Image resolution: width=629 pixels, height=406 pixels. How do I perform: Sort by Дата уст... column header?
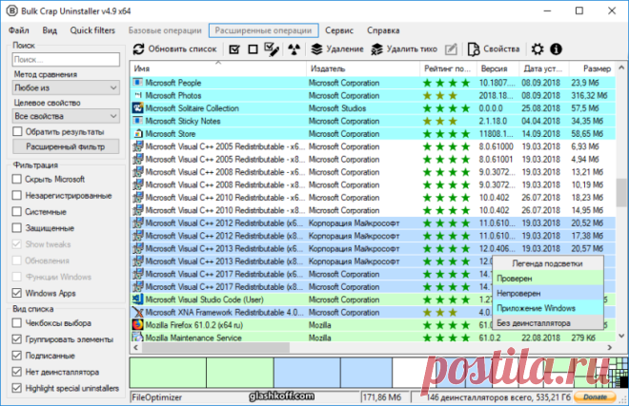click(544, 68)
